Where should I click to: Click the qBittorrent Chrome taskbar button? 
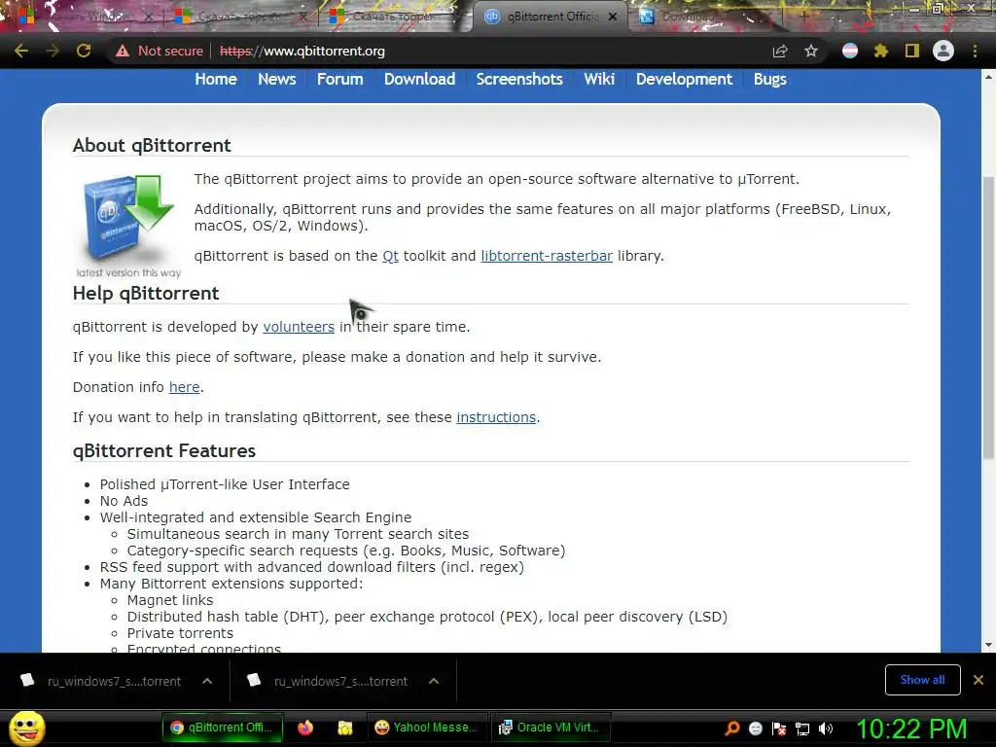pyautogui.click(x=222, y=728)
